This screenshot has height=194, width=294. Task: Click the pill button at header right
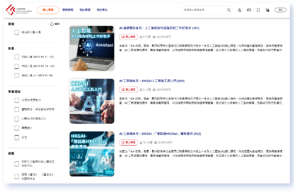click(280, 10)
